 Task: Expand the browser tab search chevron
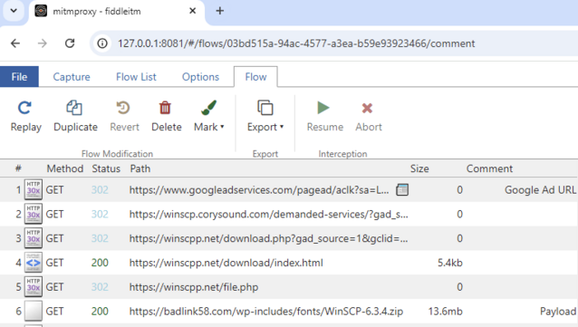[14, 11]
